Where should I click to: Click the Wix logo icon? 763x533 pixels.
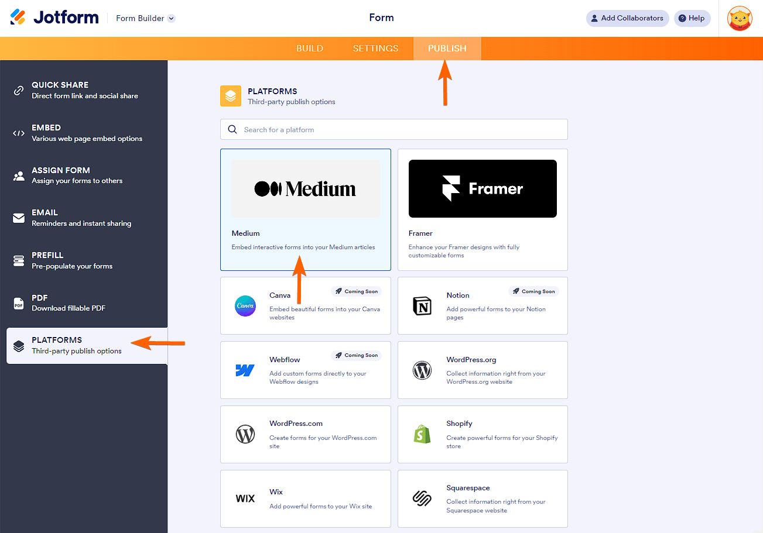pyautogui.click(x=245, y=498)
